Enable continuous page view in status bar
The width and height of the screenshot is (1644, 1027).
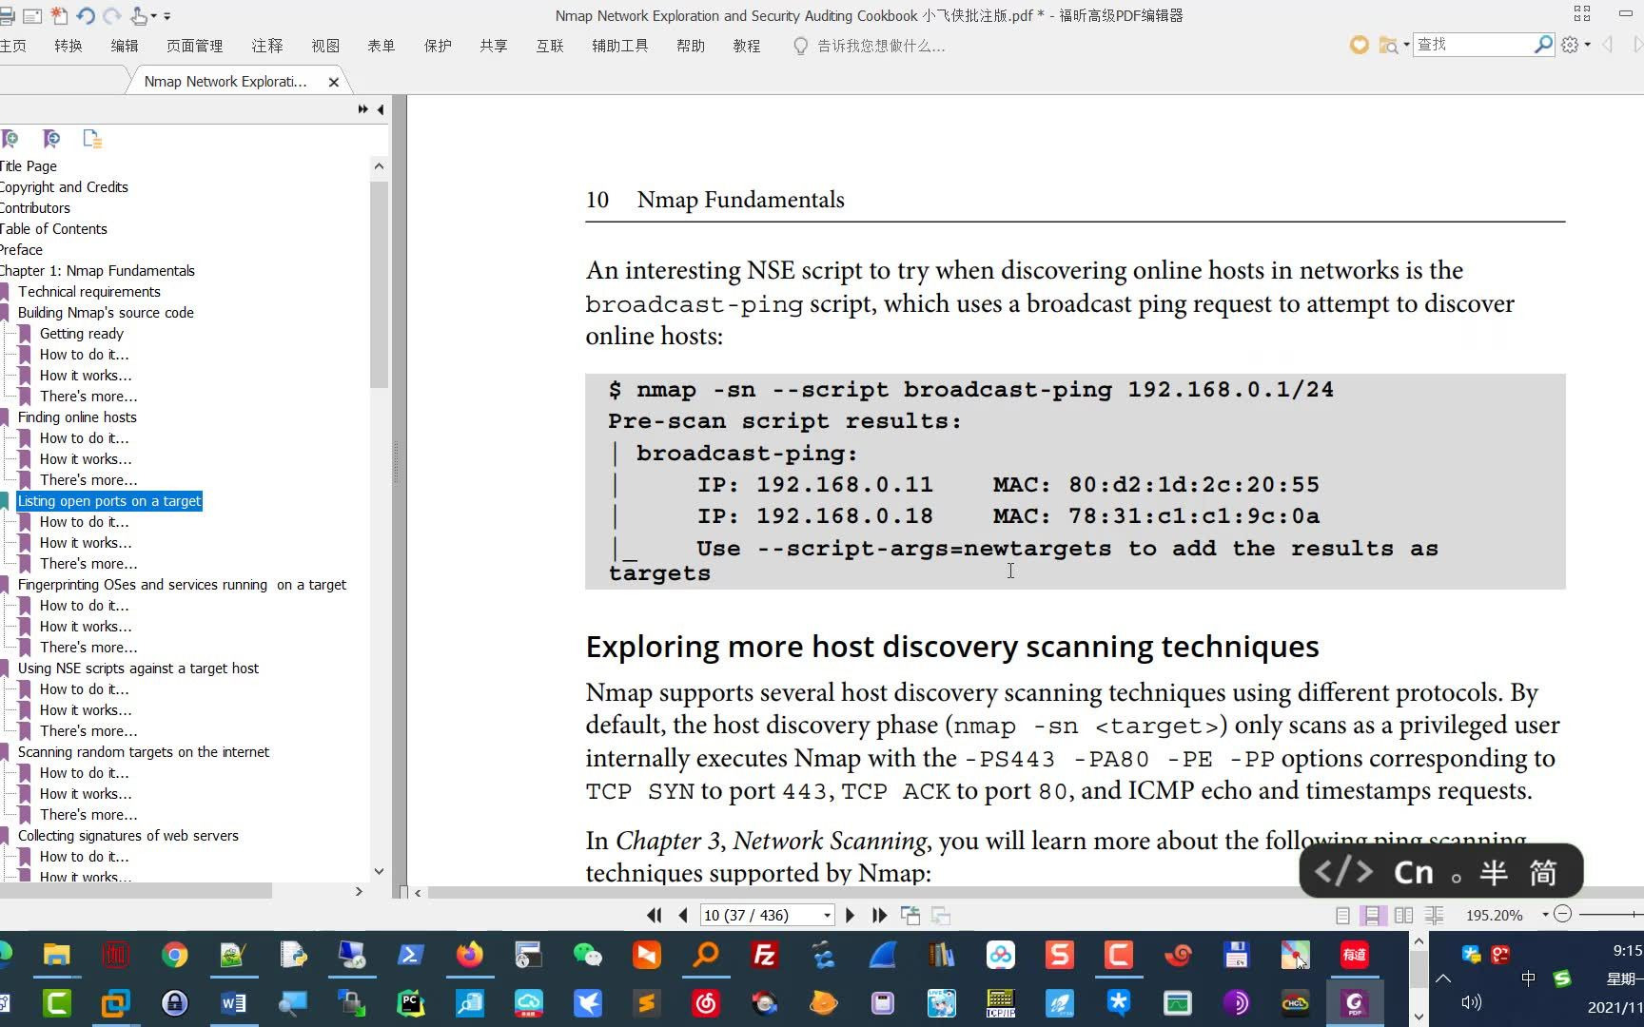[1372, 915]
